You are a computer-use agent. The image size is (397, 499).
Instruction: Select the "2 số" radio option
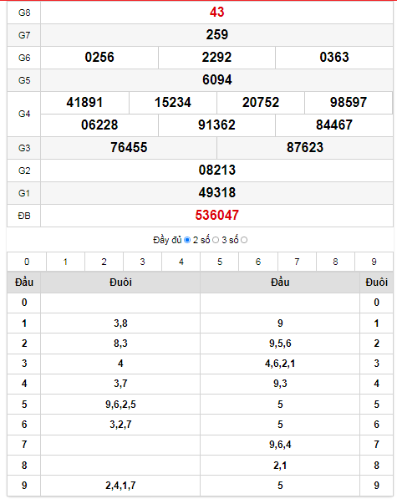[x=216, y=240]
